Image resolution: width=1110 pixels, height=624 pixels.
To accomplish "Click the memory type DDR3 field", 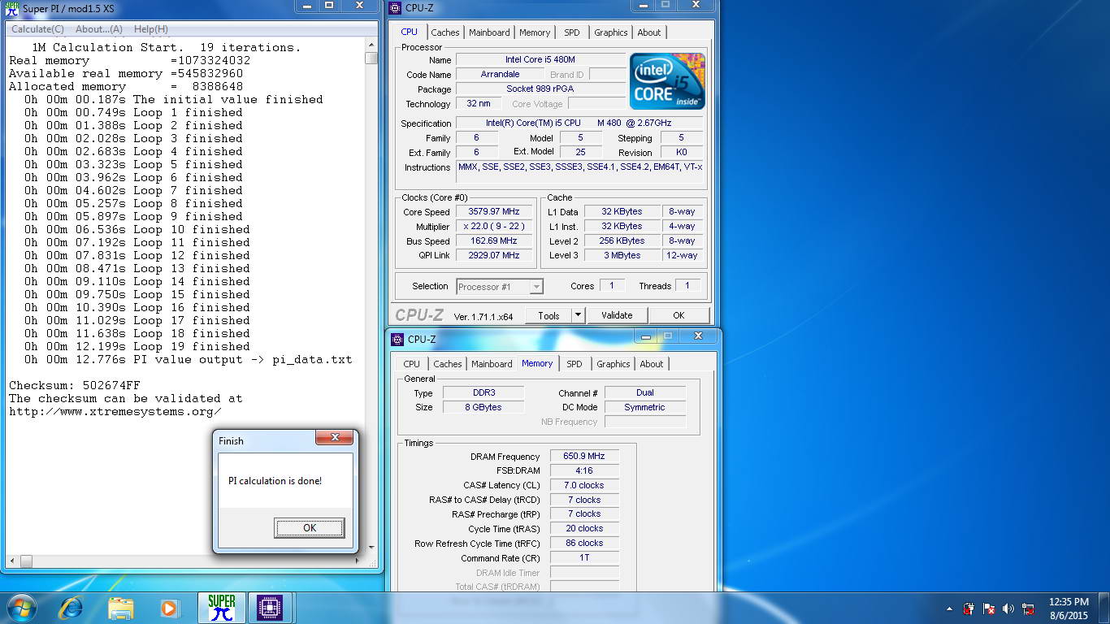I will [x=483, y=393].
